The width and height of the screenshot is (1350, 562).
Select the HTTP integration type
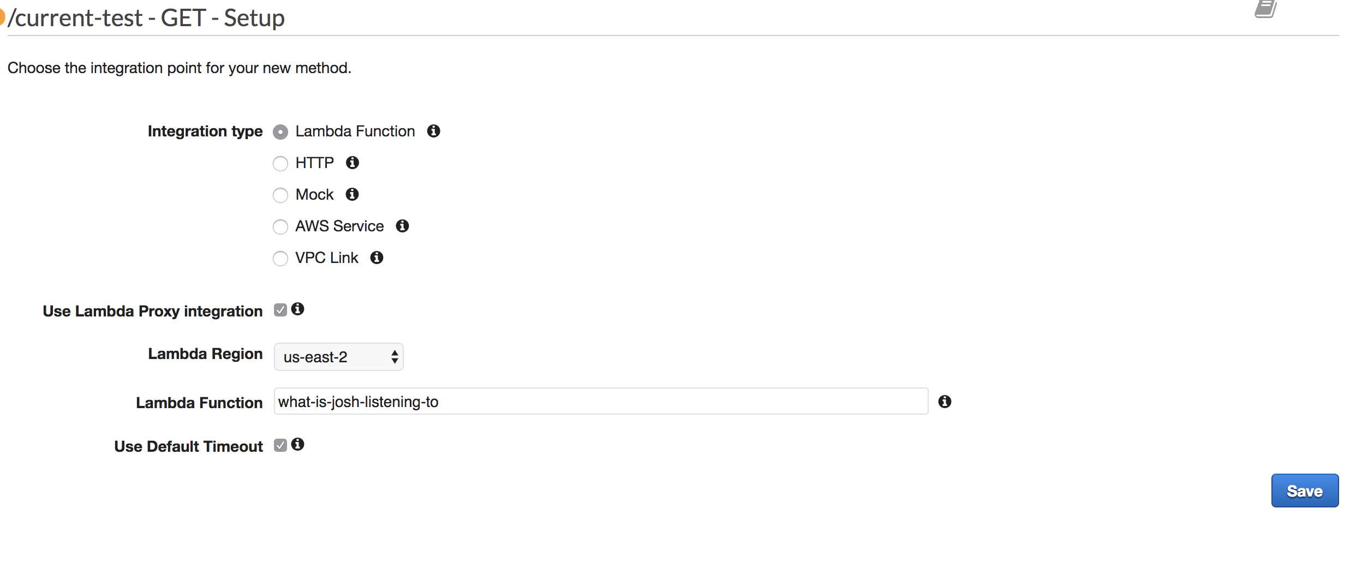280,163
